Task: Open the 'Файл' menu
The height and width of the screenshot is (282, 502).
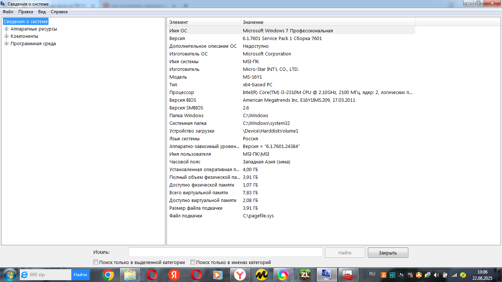Action: [8, 12]
